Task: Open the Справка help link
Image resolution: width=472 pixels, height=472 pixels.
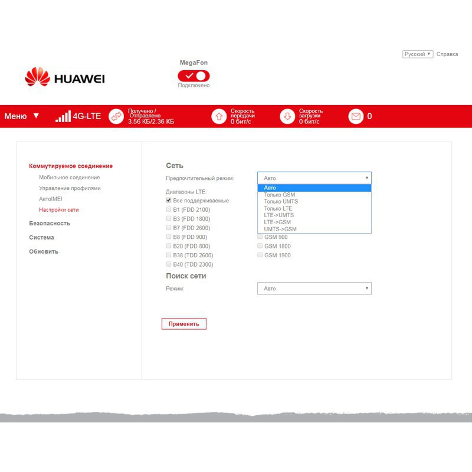Action: pos(447,54)
